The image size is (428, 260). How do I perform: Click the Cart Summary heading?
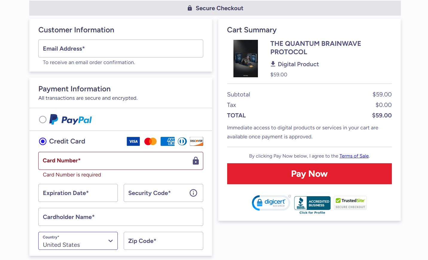tap(252, 30)
